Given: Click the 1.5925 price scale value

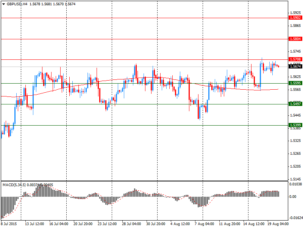Looking at the screenshot, I should [296, 13].
